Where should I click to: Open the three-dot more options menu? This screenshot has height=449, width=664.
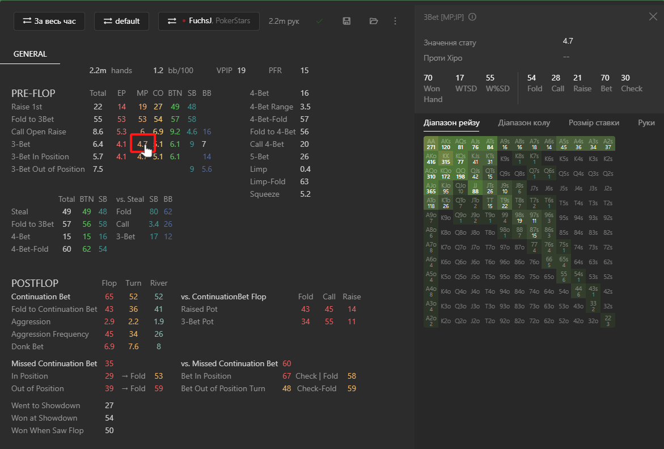395,21
